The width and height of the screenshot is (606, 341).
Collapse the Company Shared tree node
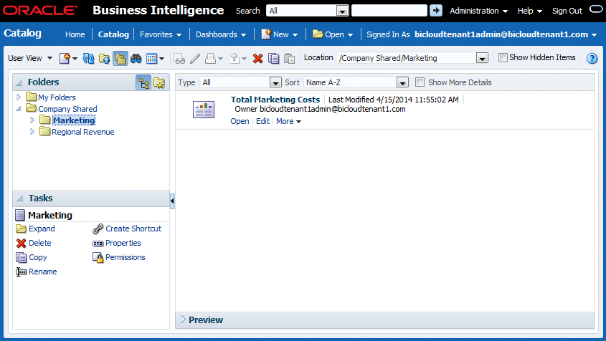pos(19,109)
